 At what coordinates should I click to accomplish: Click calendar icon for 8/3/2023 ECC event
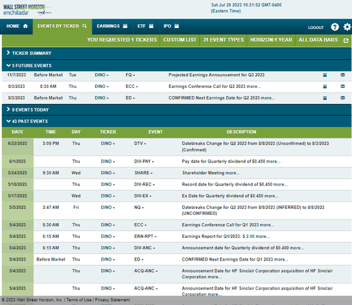coord(324,86)
